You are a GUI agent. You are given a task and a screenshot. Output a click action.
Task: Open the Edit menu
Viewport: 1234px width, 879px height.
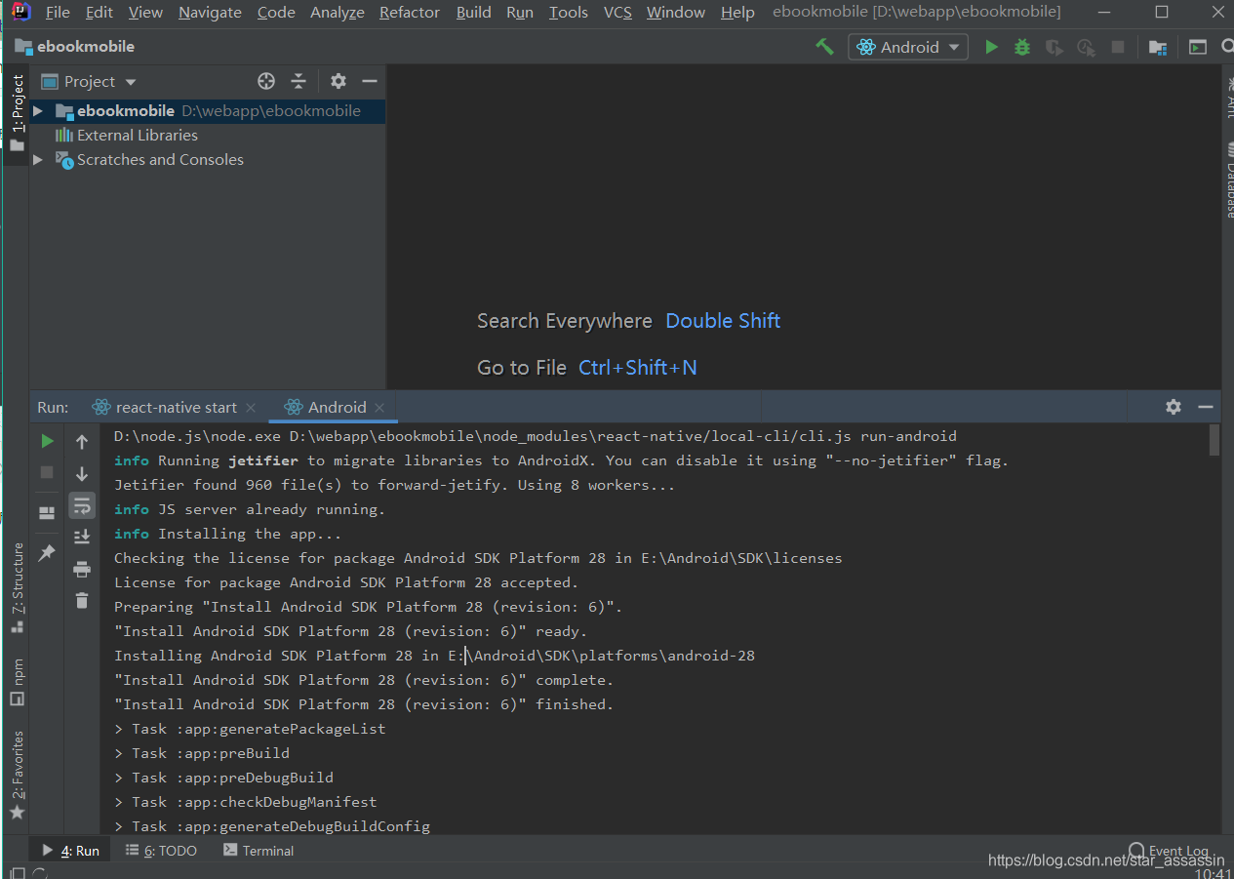(x=100, y=13)
